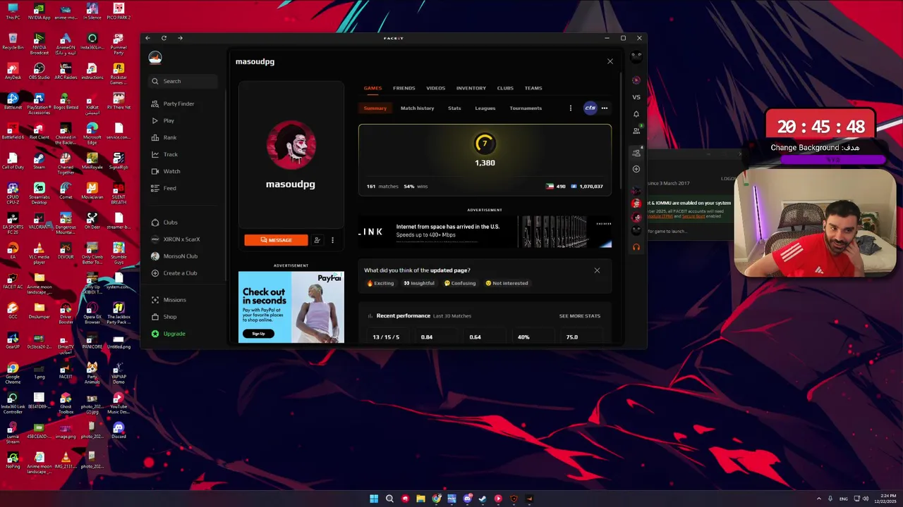This screenshot has height=507, width=903.
Task: Open taskbar search magnifier
Action: click(x=389, y=499)
